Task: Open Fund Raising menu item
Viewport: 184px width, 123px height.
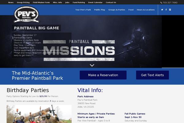Action: click(79, 2)
